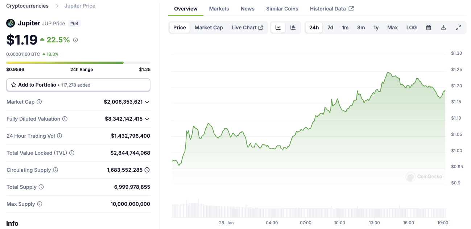Click the $1.19 current price

tap(22, 40)
